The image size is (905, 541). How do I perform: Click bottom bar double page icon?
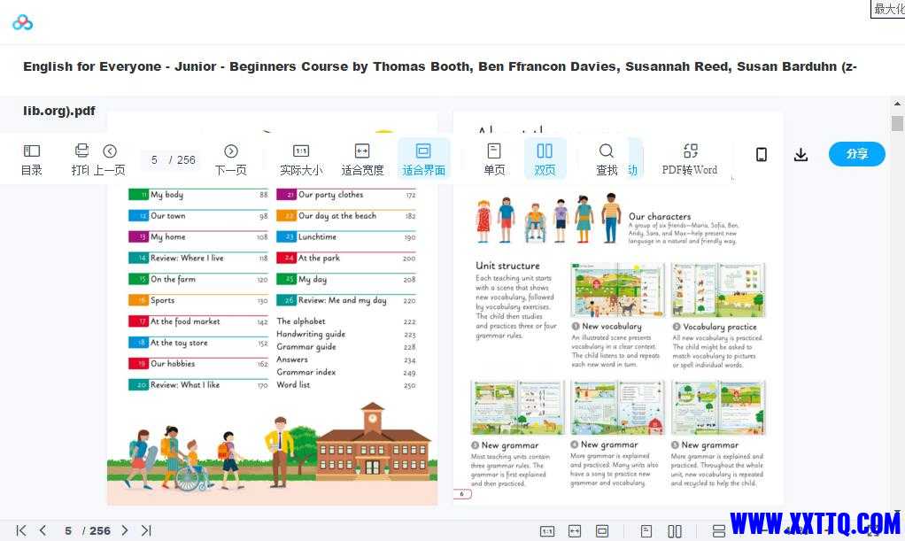[675, 531]
